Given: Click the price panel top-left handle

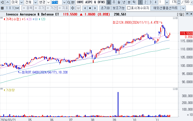Looking at the screenshot, I should tap(2, 18).
